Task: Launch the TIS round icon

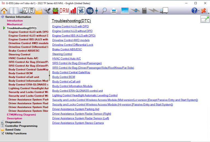Action: coord(90,11)
